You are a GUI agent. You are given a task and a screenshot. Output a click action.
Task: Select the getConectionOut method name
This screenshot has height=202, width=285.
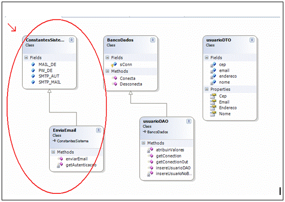pos(172,162)
